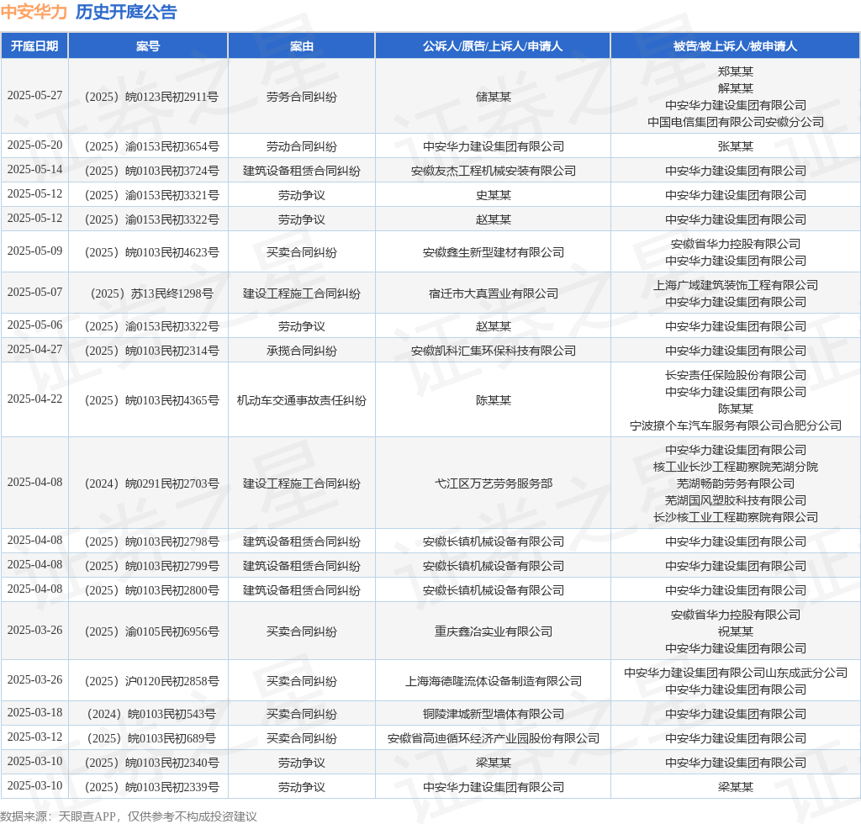Click 机动车交通事故责任纠纷 cause cell
The height and width of the screenshot is (824, 861).
(302, 400)
